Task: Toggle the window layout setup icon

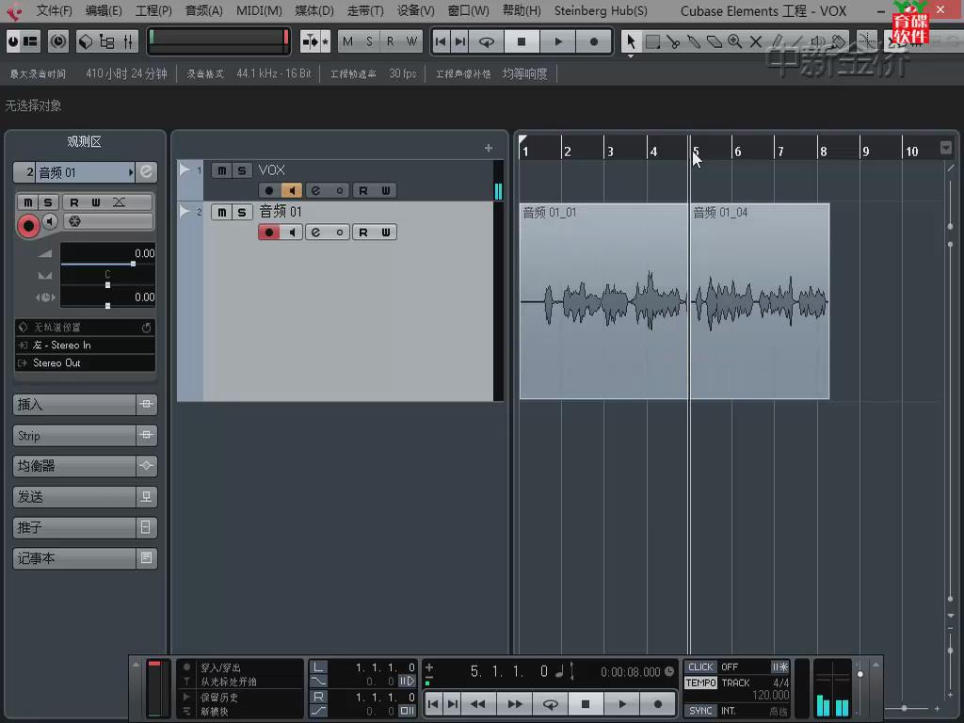Action: point(30,41)
